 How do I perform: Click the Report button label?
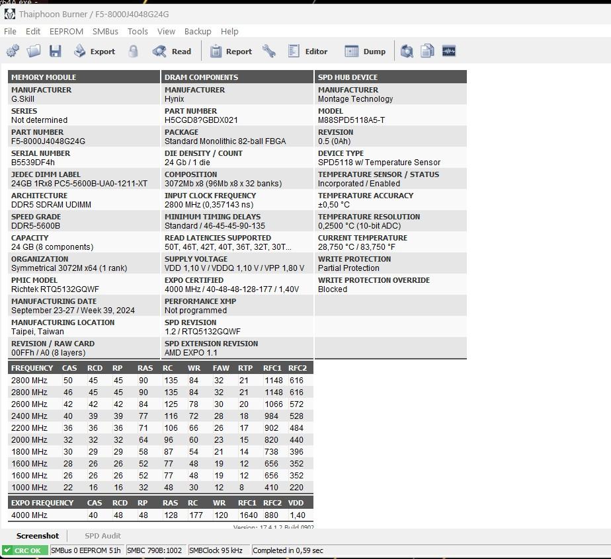point(239,52)
